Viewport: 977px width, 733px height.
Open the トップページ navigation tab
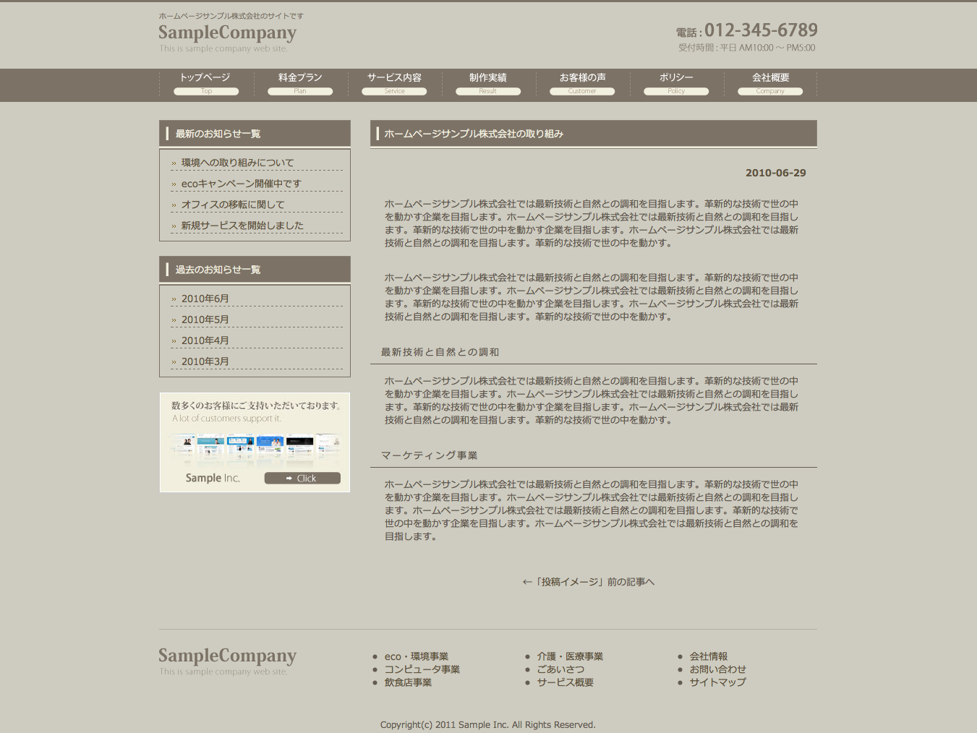coord(205,82)
